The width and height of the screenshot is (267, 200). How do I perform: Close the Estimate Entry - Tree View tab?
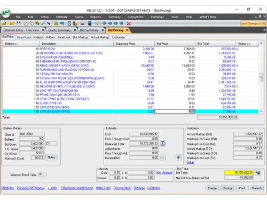pos(43,30)
